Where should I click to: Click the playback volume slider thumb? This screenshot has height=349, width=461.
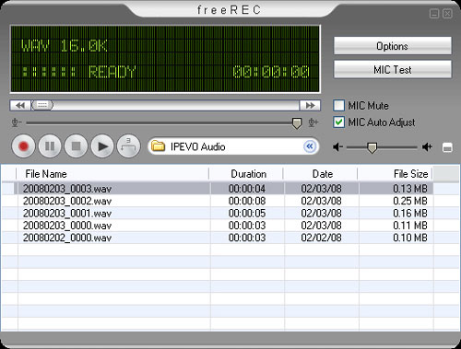372,147
